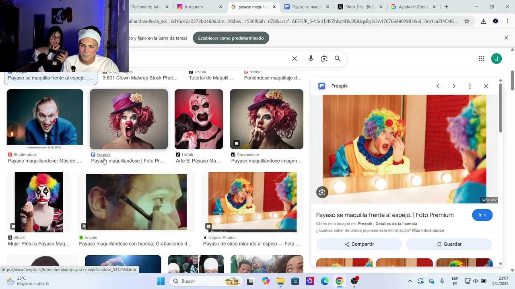Click the Chrome taskbar icon
The image size is (515, 289).
[x=340, y=281]
